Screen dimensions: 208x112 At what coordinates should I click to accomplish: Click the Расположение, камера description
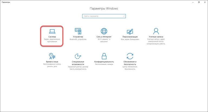tap(104, 64)
